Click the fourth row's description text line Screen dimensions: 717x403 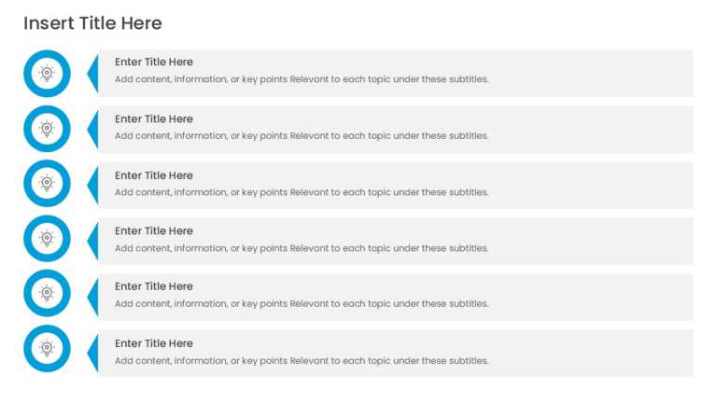pos(302,248)
